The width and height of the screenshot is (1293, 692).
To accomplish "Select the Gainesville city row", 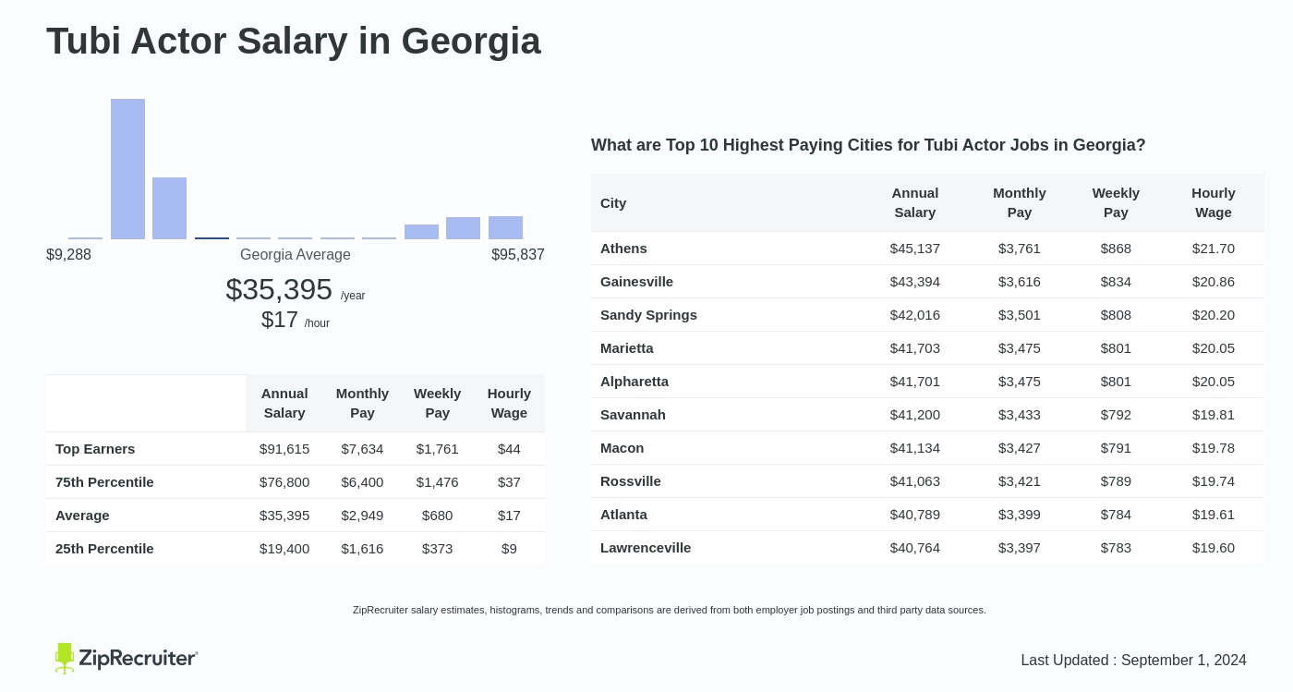I will point(928,281).
